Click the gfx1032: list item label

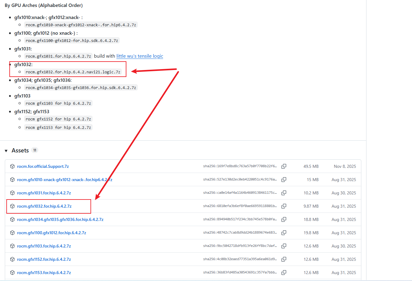[24, 65]
